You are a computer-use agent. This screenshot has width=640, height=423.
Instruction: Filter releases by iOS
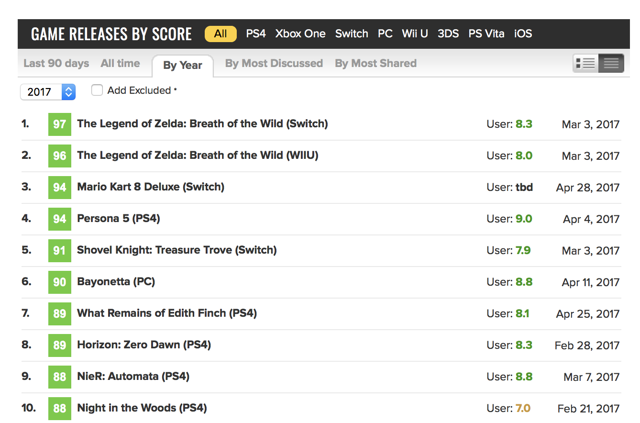pyautogui.click(x=523, y=33)
